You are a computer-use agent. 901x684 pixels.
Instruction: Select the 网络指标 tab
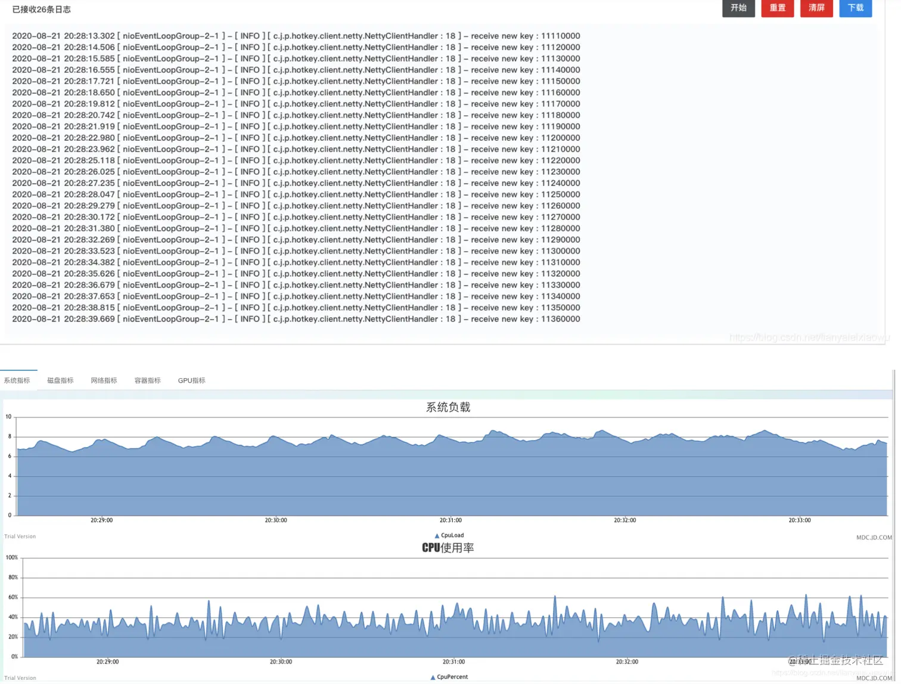pyautogui.click(x=104, y=380)
